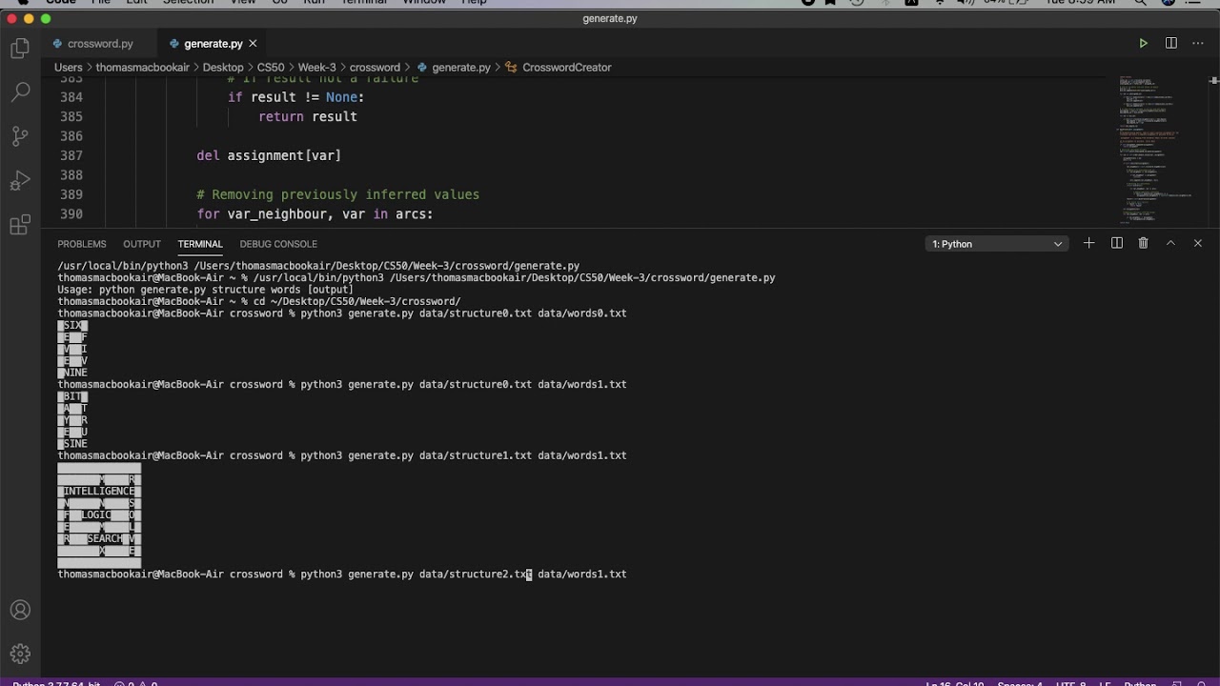Select the generate.py editor tab
The image size is (1220, 686).
[213, 44]
